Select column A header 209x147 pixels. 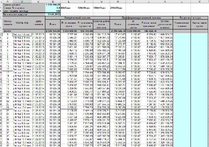pyautogui.click(x=8, y=1)
